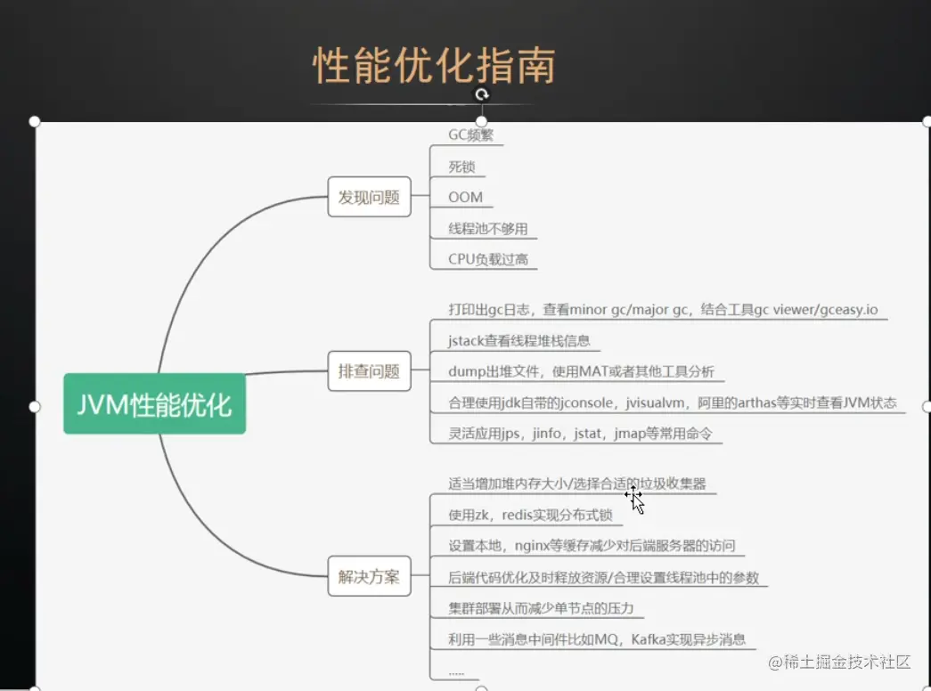Click the 死锁 branch item

click(x=462, y=167)
